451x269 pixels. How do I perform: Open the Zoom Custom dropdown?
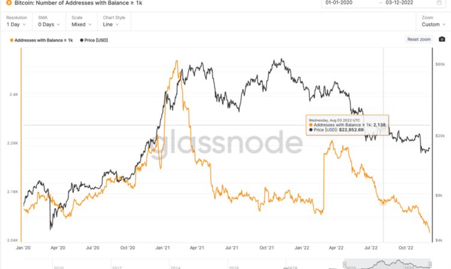click(x=433, y=25)
